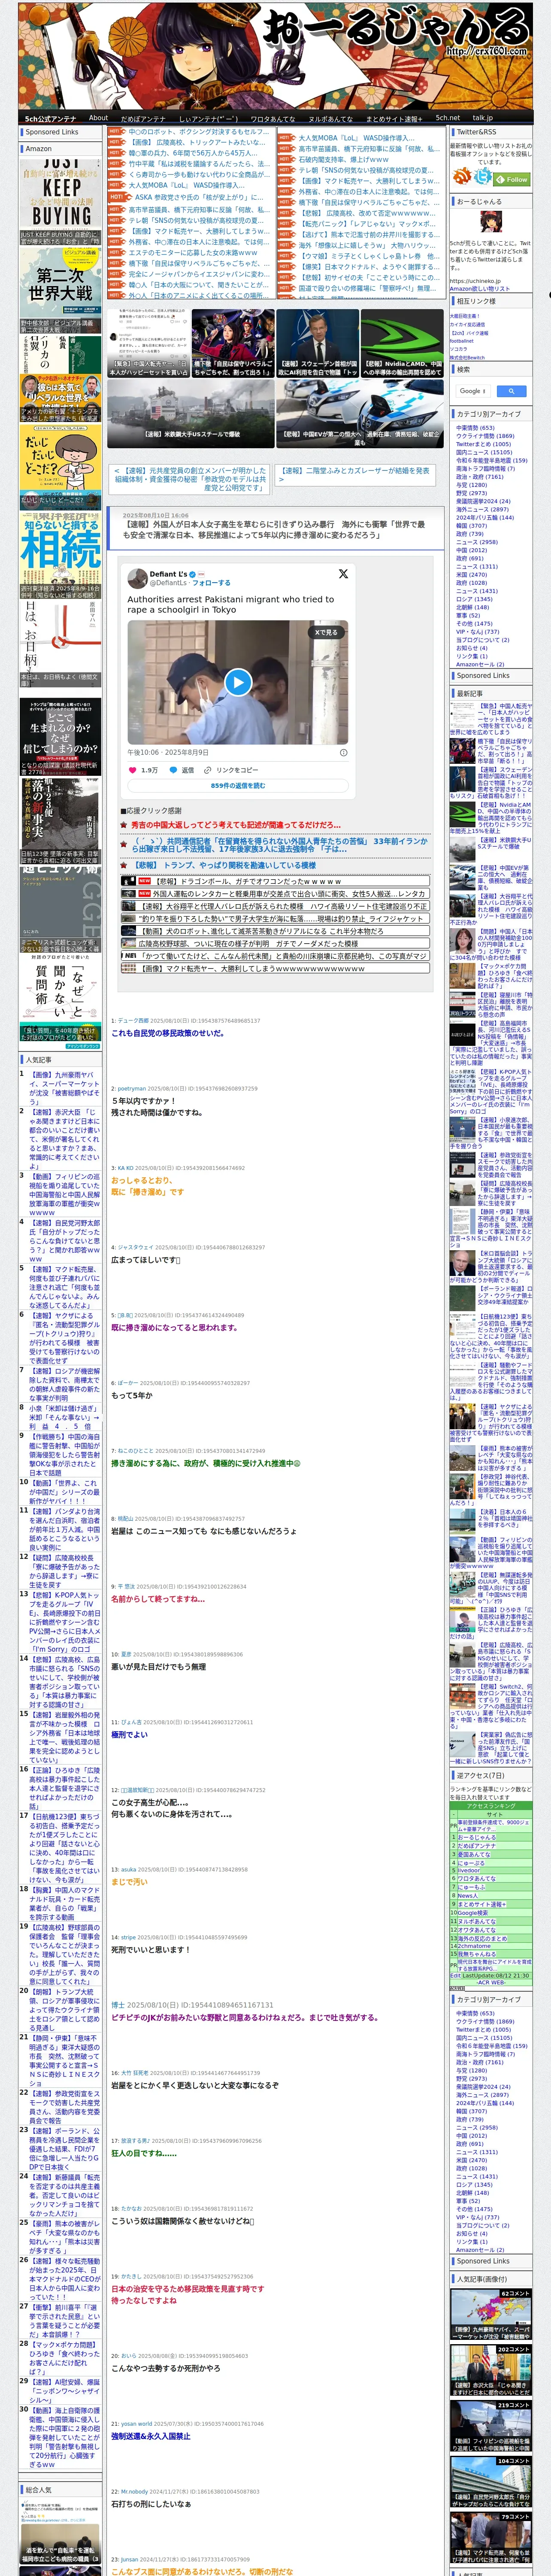
Task: Open 株式投資Bewitch in 相互リンク集
Action: tap(466, 357)
